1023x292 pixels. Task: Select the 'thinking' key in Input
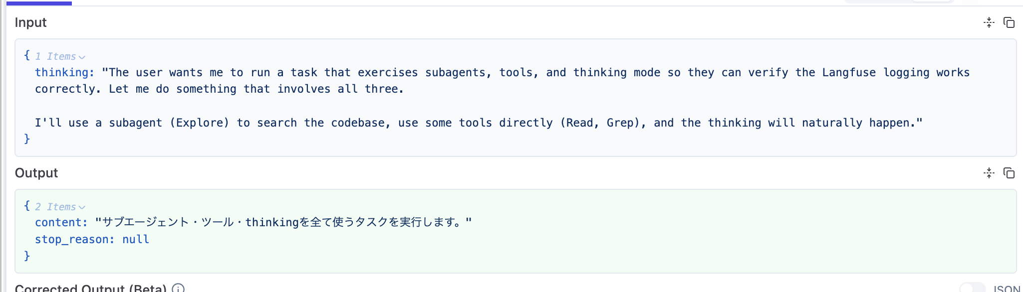click(62, 72)
